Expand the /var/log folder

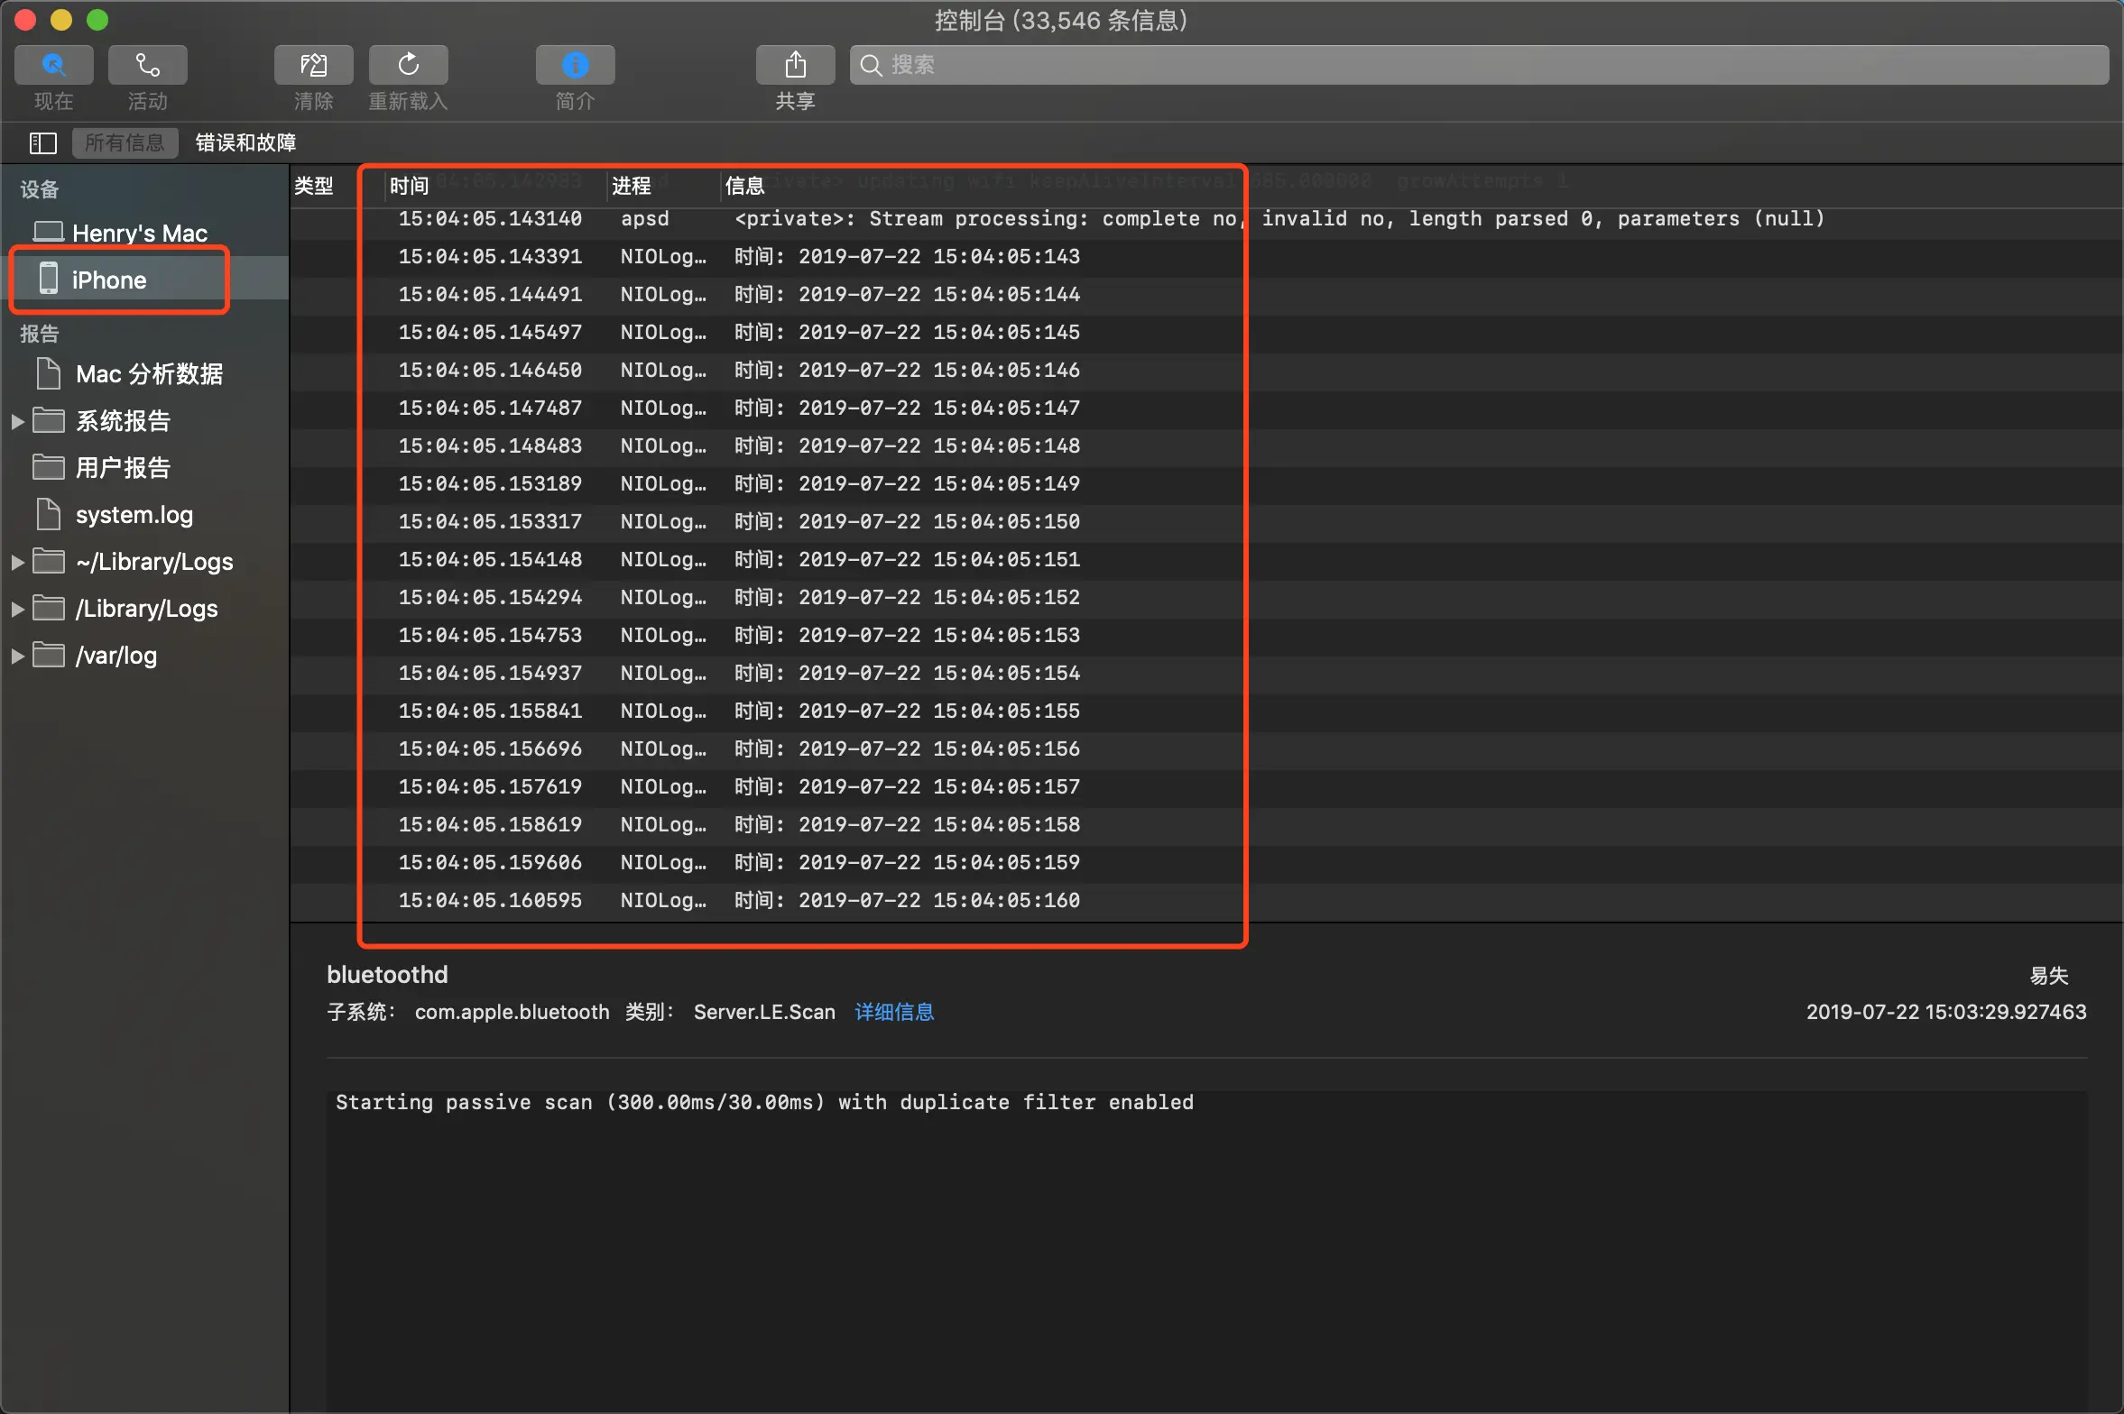17,656
